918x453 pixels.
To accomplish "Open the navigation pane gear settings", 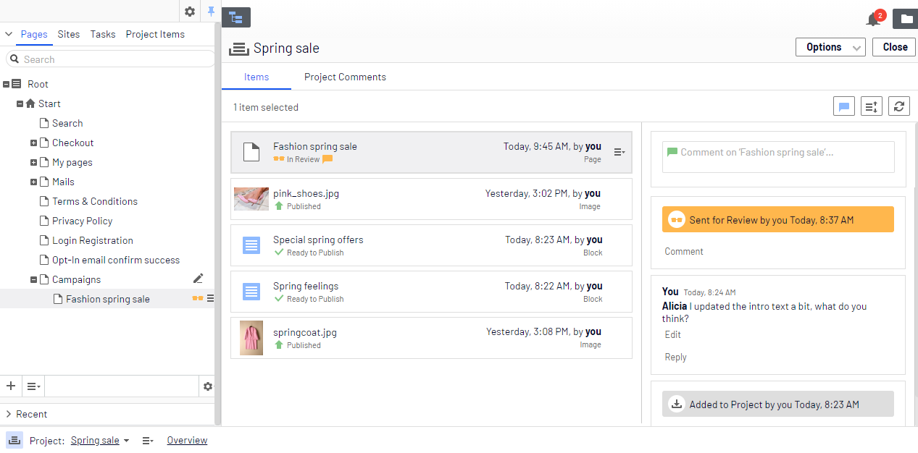I will [190, 12].
